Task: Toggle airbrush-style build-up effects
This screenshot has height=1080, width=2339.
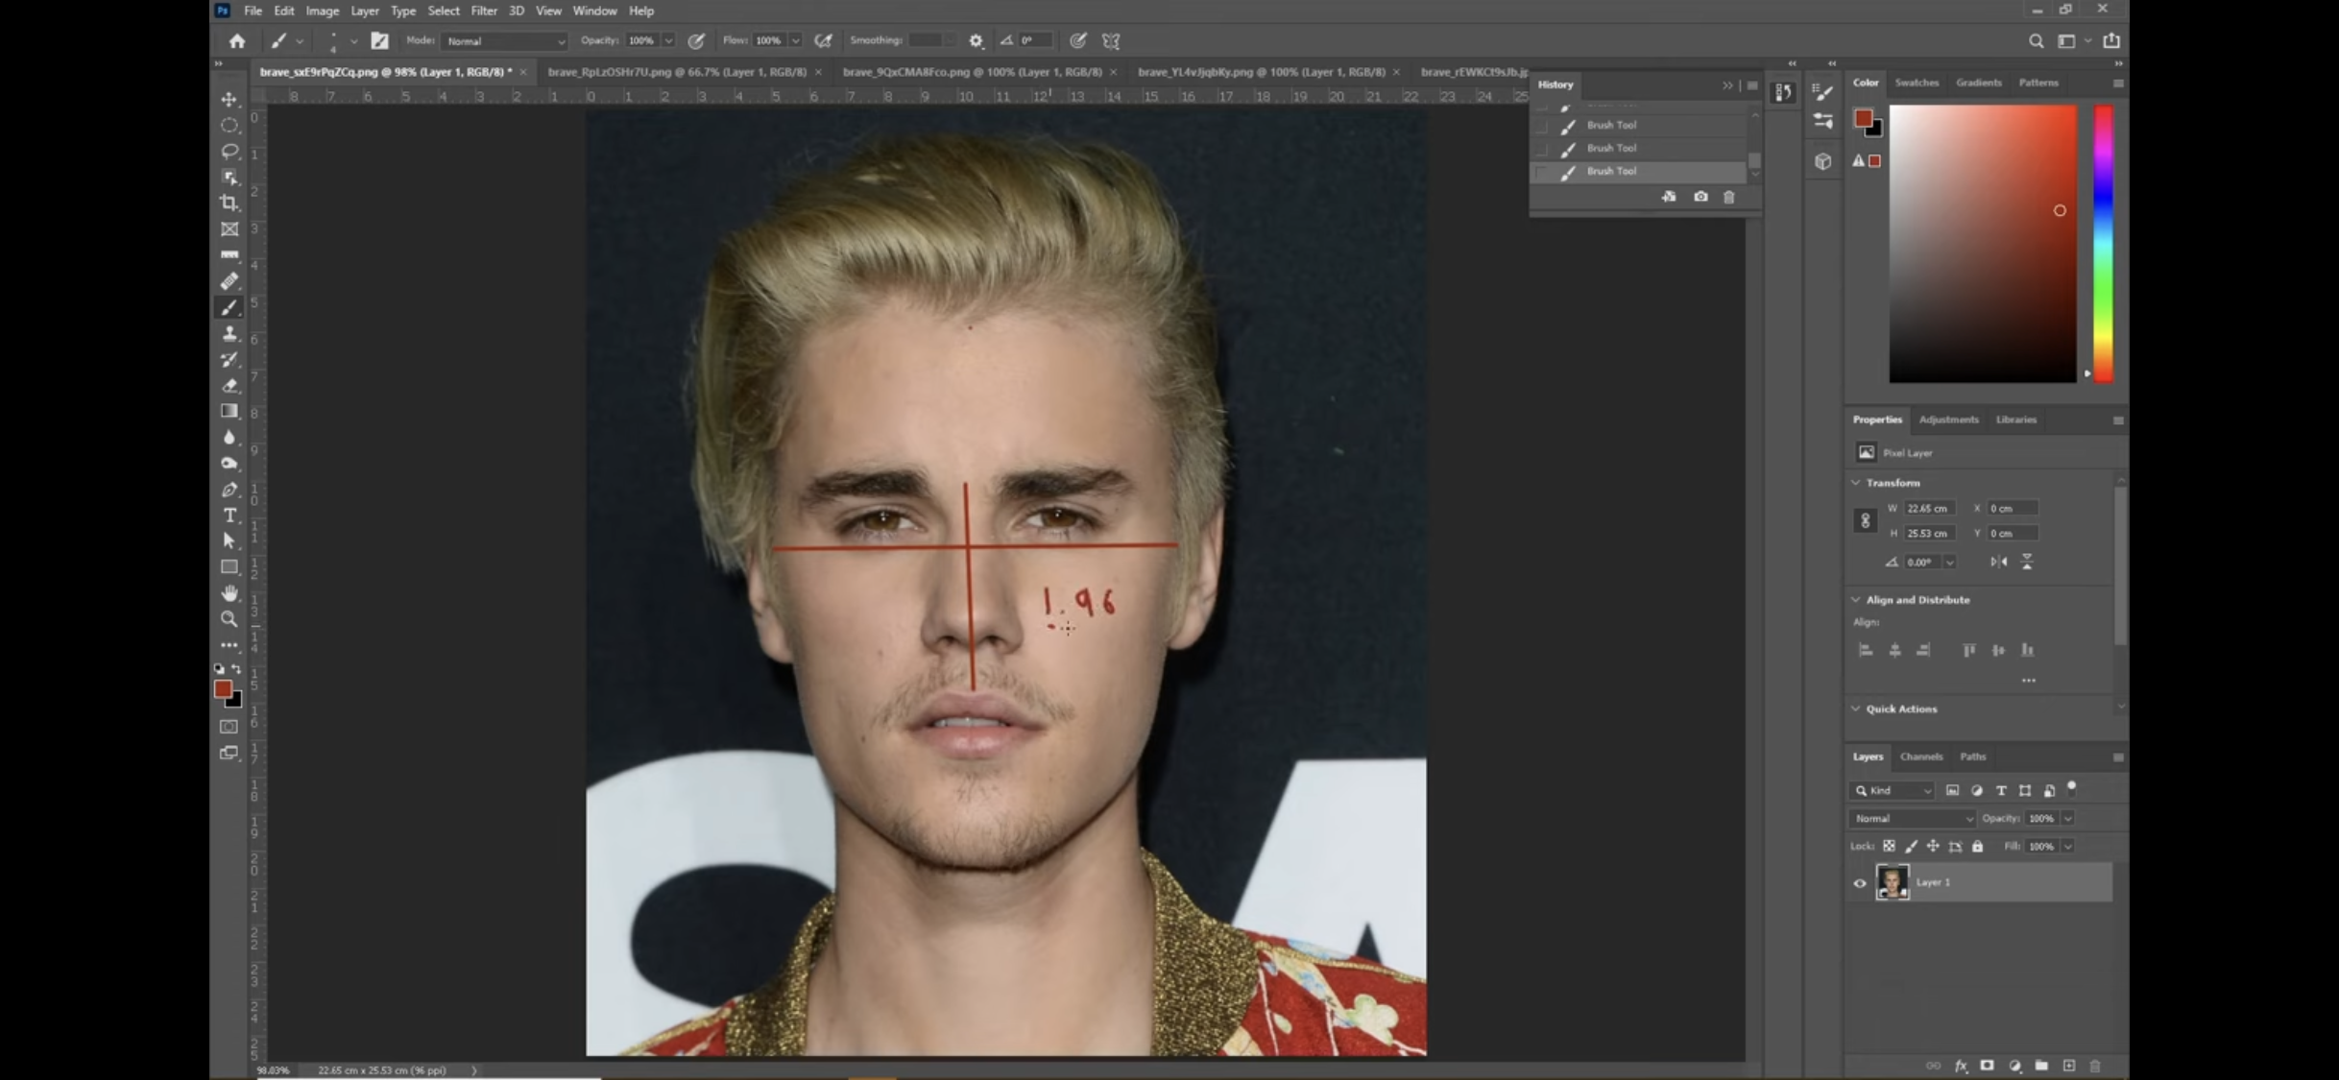Action: [x=823, y=40]
